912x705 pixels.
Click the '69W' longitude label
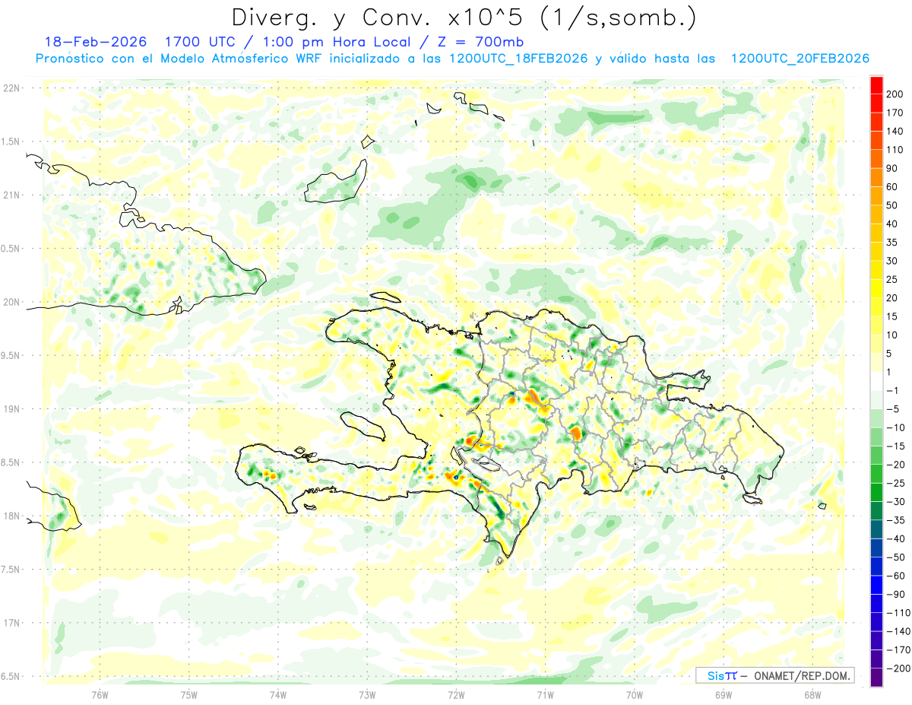pos(724,694)
